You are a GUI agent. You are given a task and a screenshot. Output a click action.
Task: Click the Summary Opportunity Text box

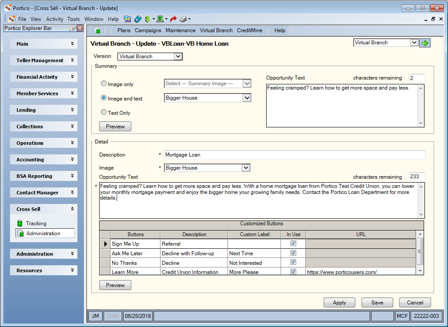point(345,106)
